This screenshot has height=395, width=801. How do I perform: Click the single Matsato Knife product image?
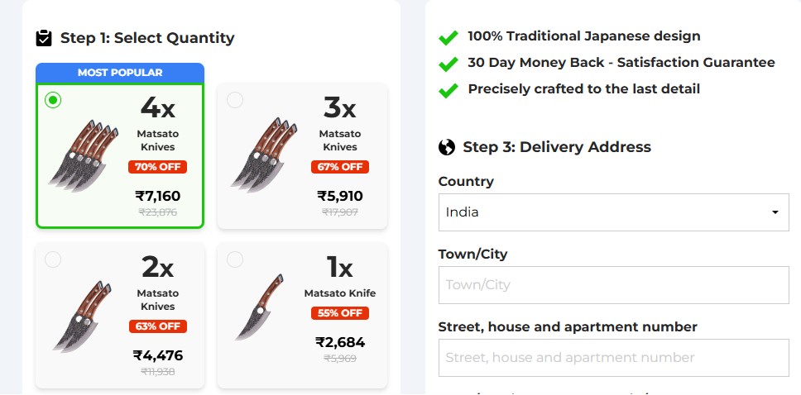coord(258,307)
